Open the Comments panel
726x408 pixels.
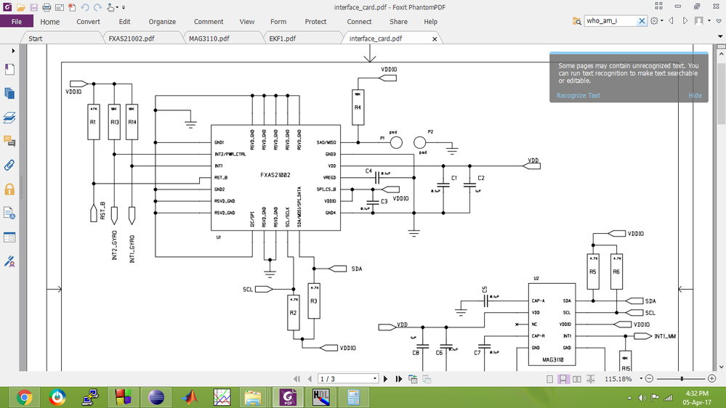click(9, 141)
